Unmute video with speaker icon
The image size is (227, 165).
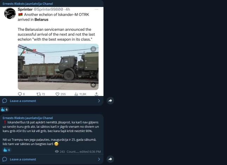point(93,85)
